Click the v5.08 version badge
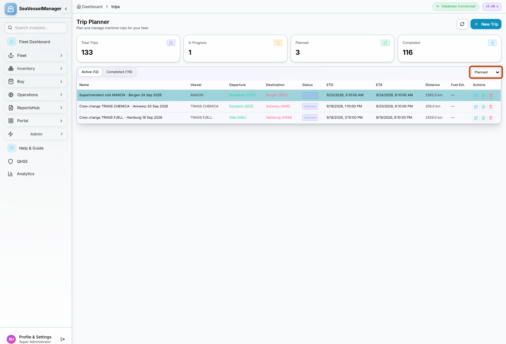The image size is (506, 344). point(492,6)
